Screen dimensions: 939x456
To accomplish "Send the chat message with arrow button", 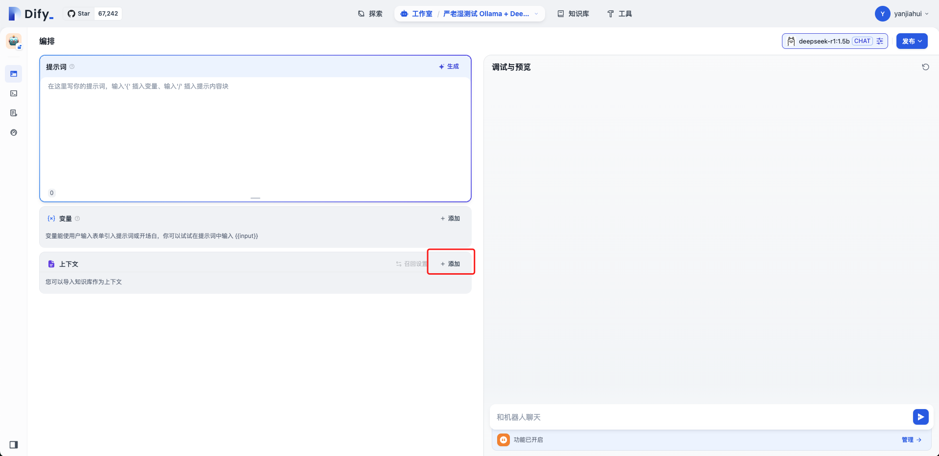I will (920, 417).
